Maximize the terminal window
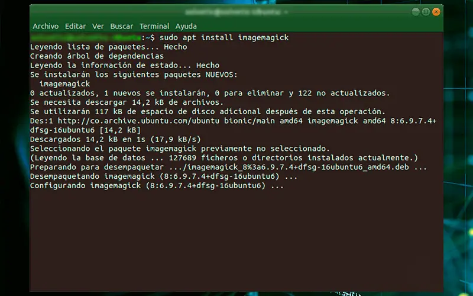Viewport: 473px width, 296px height. [x=426, y=12]
